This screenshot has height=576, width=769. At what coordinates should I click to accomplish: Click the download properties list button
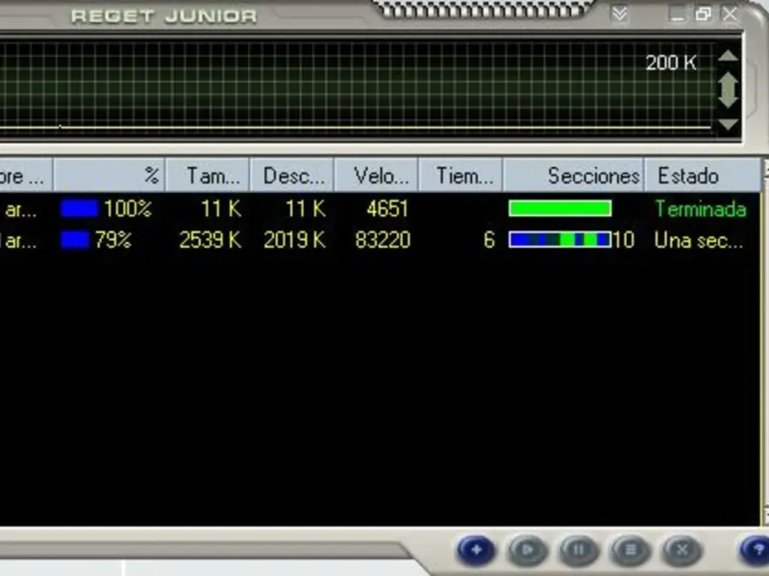coord(631,550)
